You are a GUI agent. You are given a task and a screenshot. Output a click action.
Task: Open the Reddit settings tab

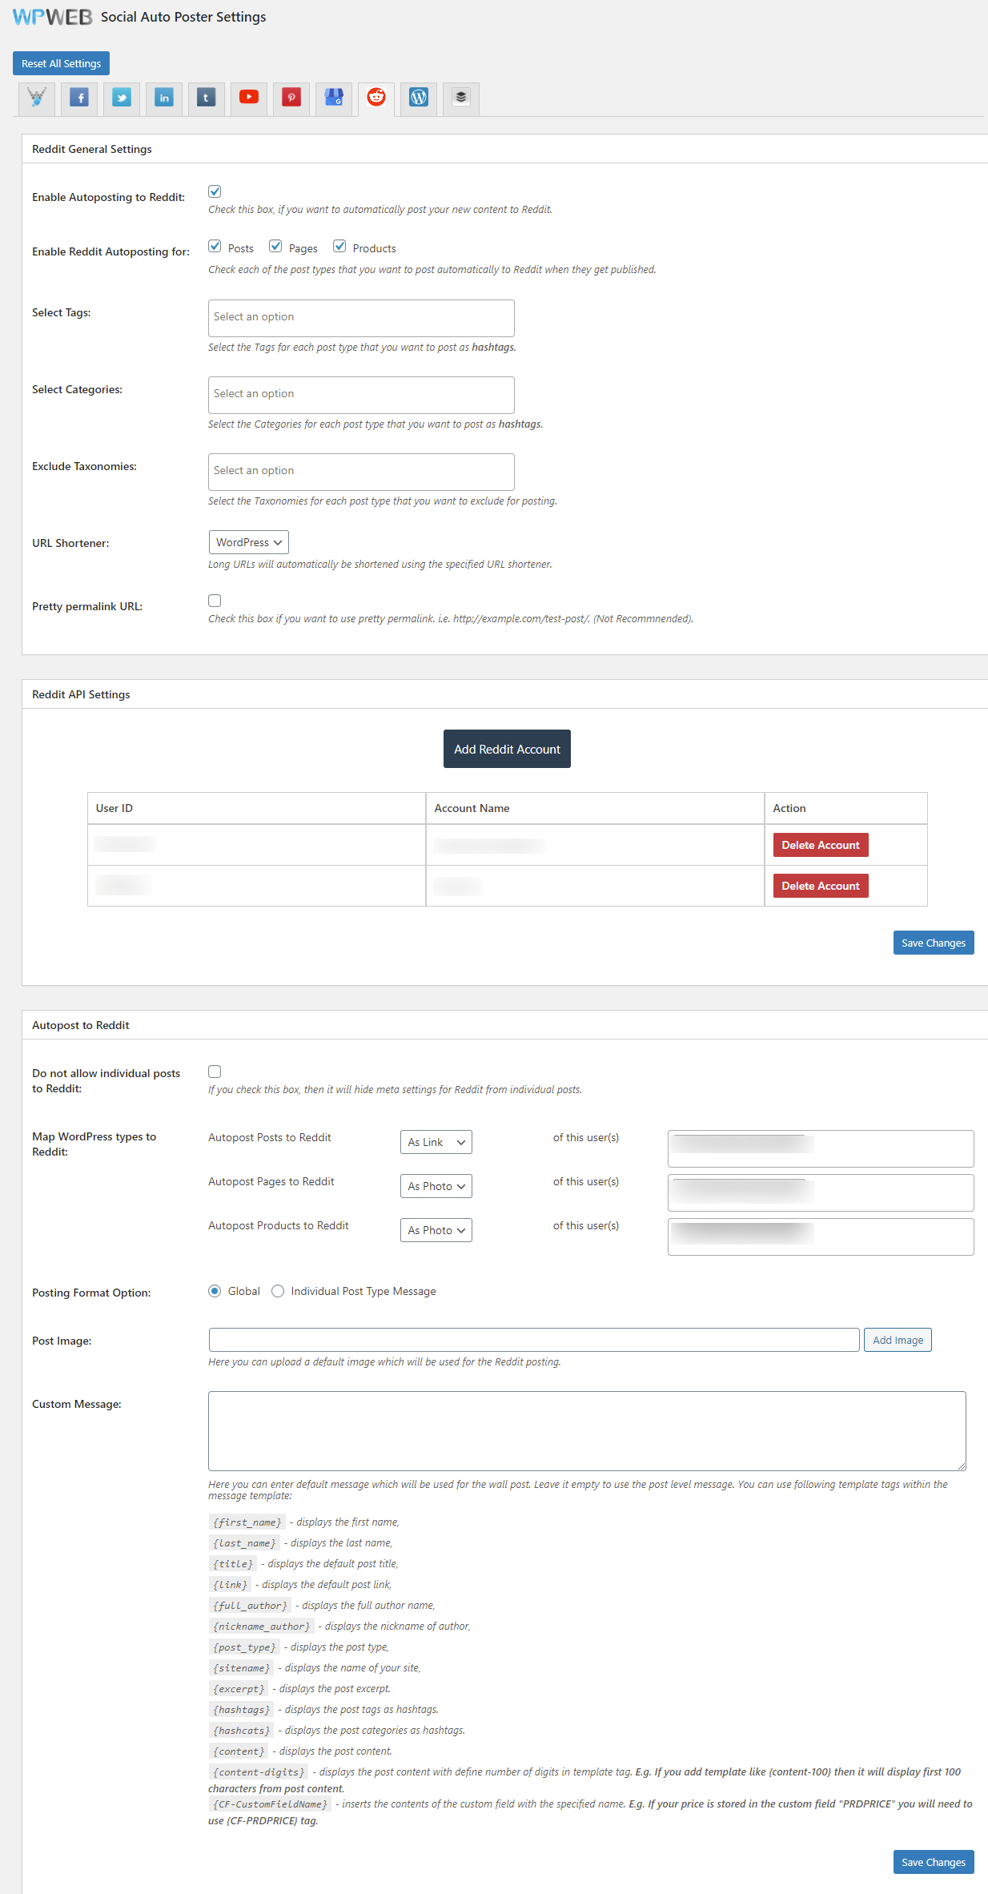point(376,98)
